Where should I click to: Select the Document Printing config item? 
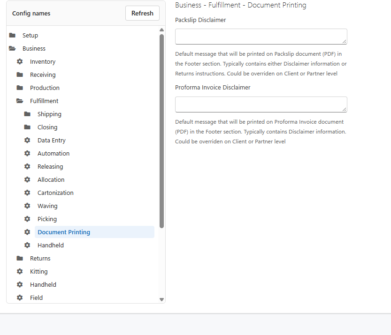pyautogui.click(x=94, y=232)
